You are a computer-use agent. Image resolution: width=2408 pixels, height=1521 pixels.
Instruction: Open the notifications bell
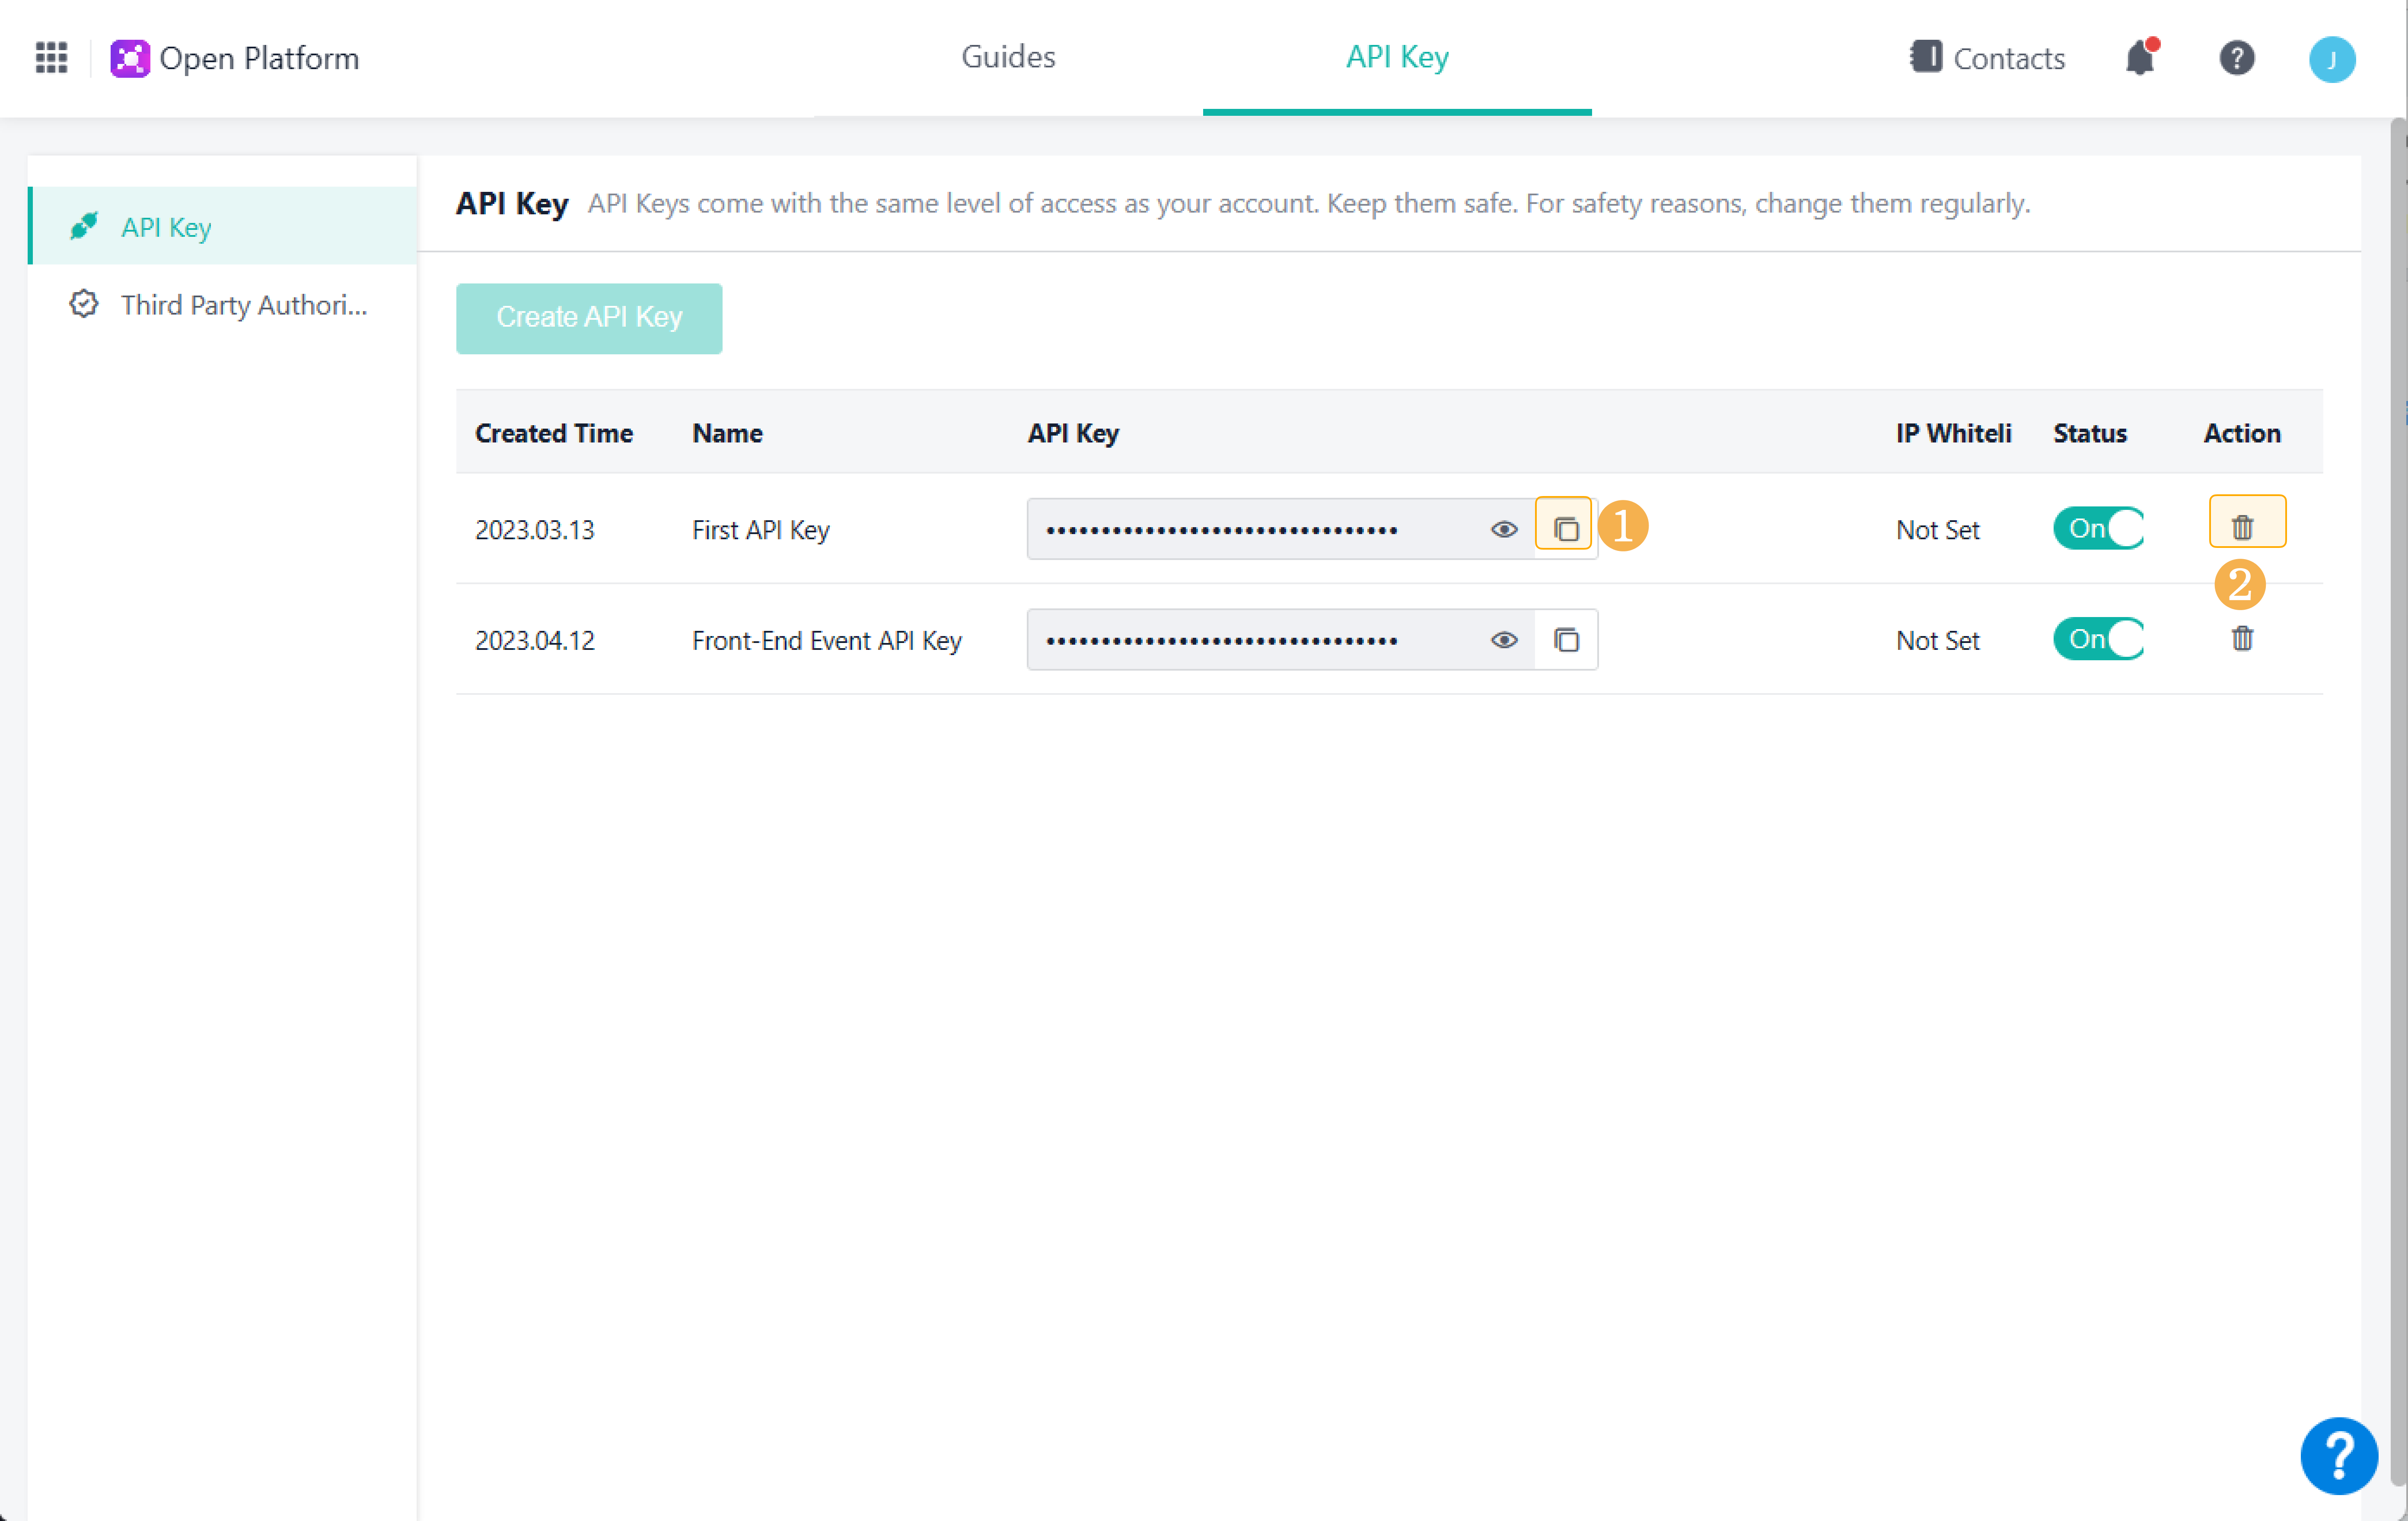(x=2141, y=57)
